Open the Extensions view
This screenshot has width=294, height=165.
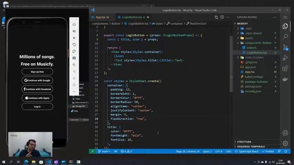point(285,68)
